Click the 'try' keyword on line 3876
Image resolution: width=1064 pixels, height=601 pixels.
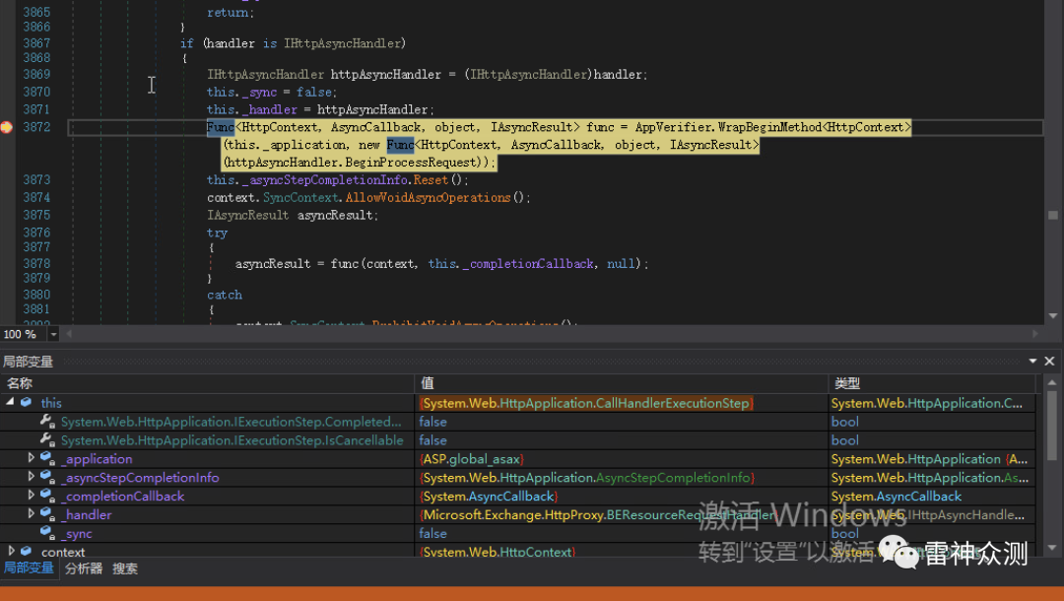point(217,233)
